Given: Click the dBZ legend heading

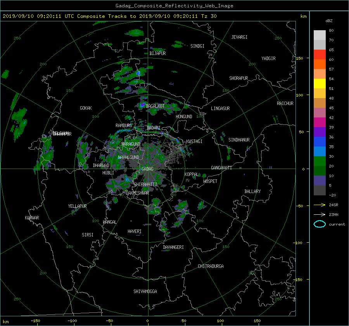Looking at the screenshot, I should click(329, 21).
